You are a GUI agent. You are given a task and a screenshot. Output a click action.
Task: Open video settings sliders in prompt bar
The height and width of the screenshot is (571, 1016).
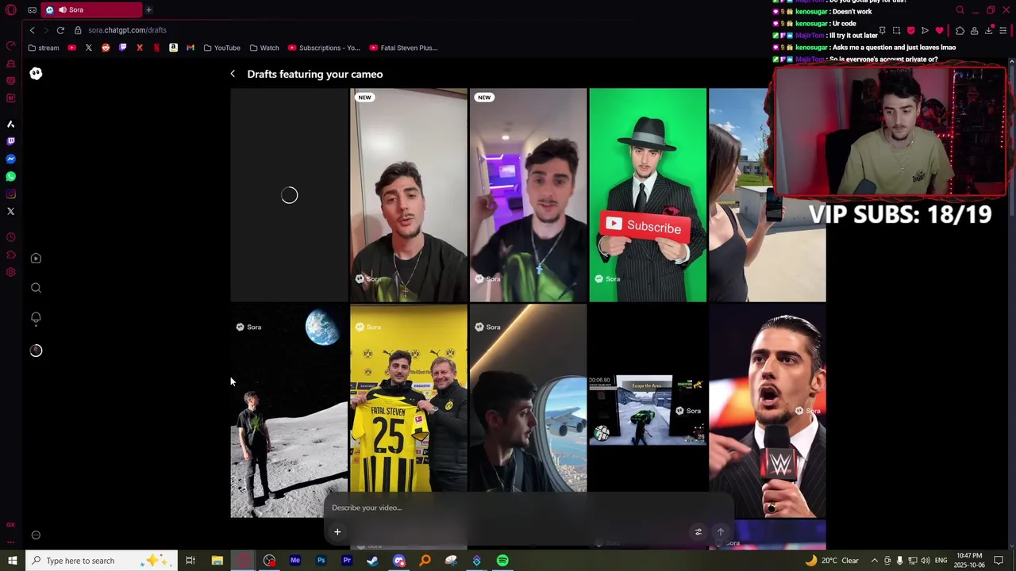pyautogui.click(x=698, y=532)
